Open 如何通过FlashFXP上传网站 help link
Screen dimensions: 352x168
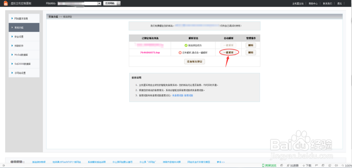point(67,162)
